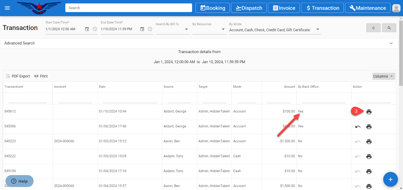Expand the Advanced Search panel

click(391, 43)
